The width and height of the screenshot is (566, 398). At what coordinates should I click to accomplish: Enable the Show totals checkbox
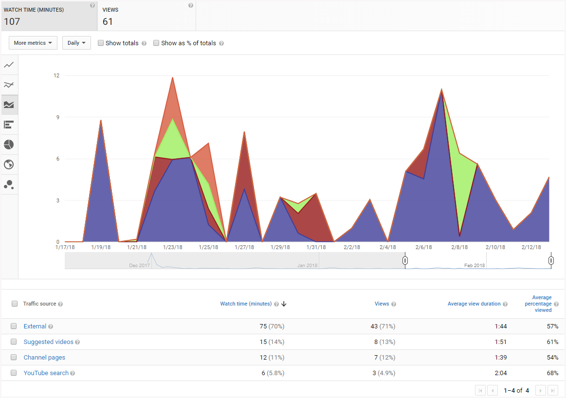pos(101,43)
